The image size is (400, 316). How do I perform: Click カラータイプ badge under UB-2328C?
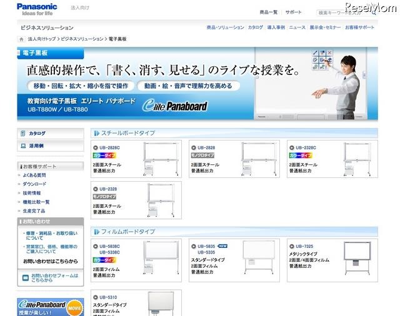click(x=301, y=156)
